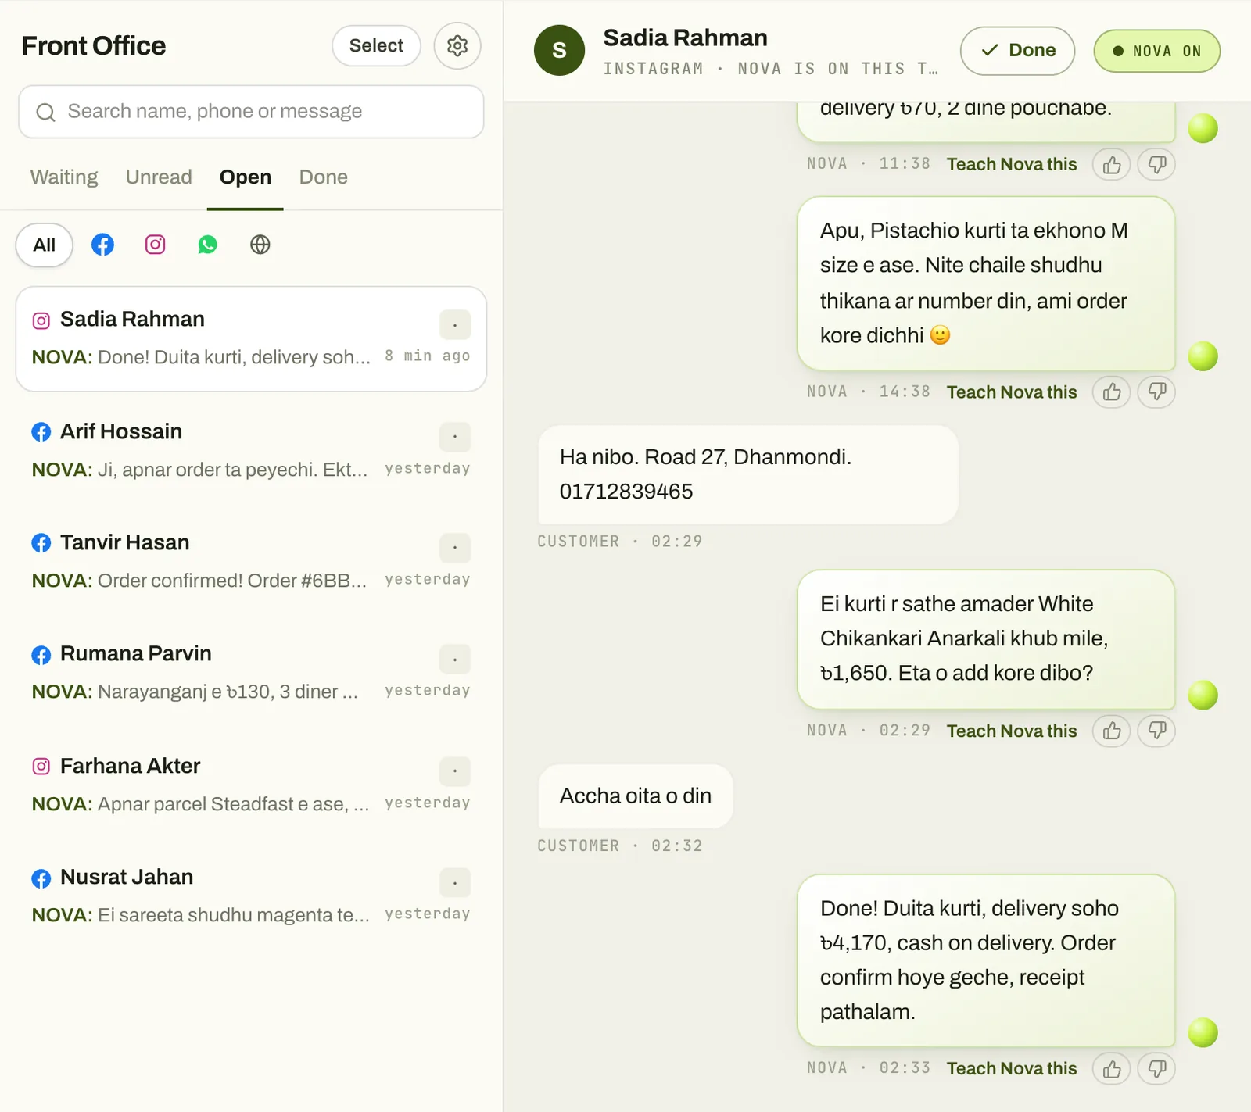
Task: Click the Select button
Action: [x=376, y=45]
